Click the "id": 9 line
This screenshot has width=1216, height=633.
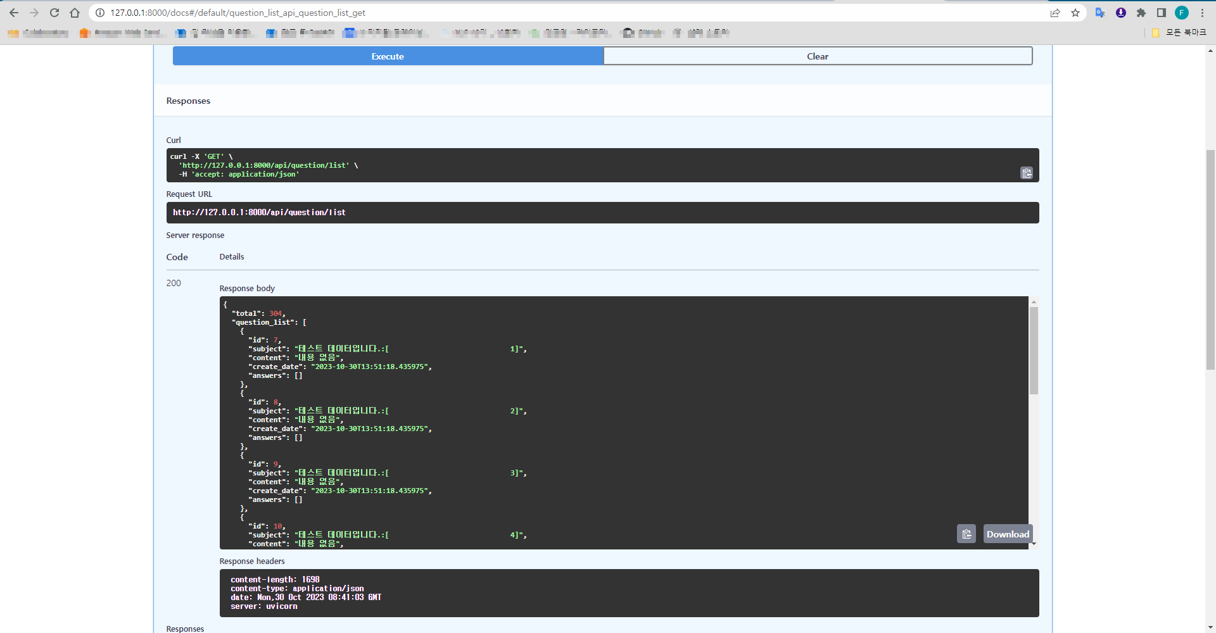click(x=265, y=464)
